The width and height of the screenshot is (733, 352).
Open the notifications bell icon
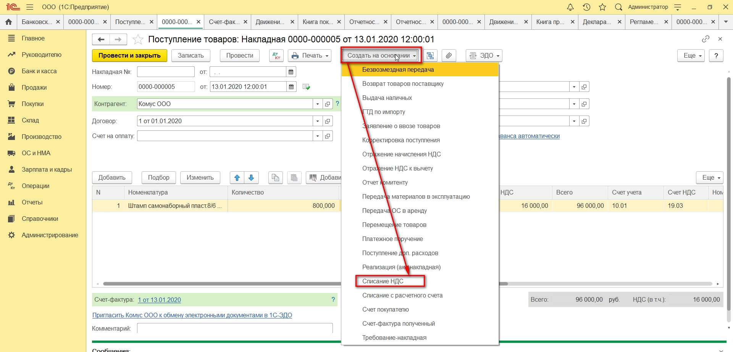click(x=570, y=7)
